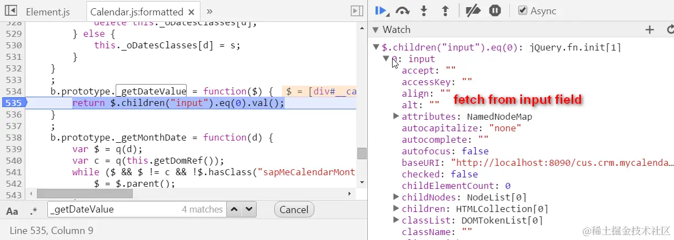This screenshot has width=674, height=240.
Task: Focus the search field containing _getDateValue
Action: coord(137,209)
